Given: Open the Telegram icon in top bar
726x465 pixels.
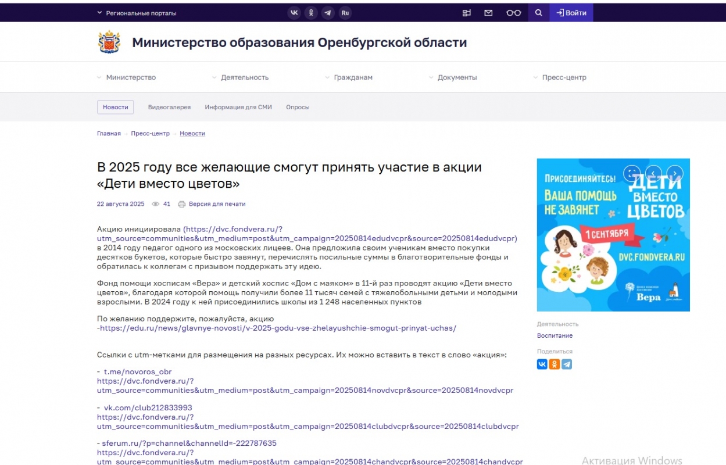Looking at the screenshot, I should 328,13.
